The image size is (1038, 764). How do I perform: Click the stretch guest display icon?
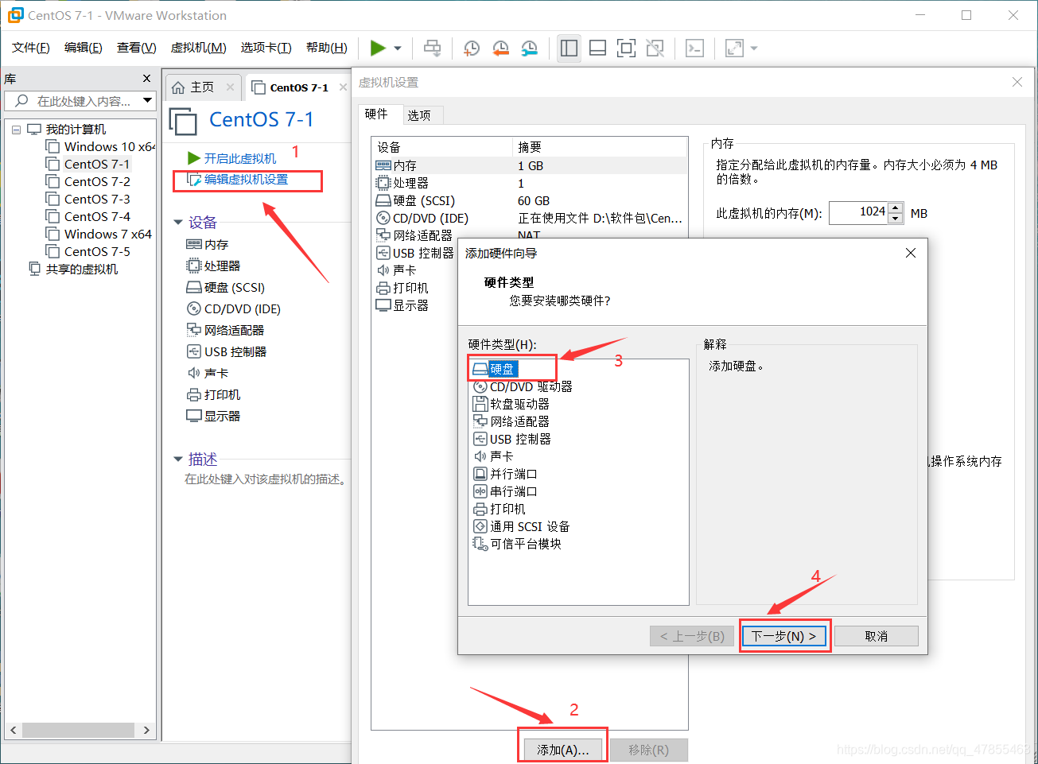pyautogui.click(x=734, y=48)
